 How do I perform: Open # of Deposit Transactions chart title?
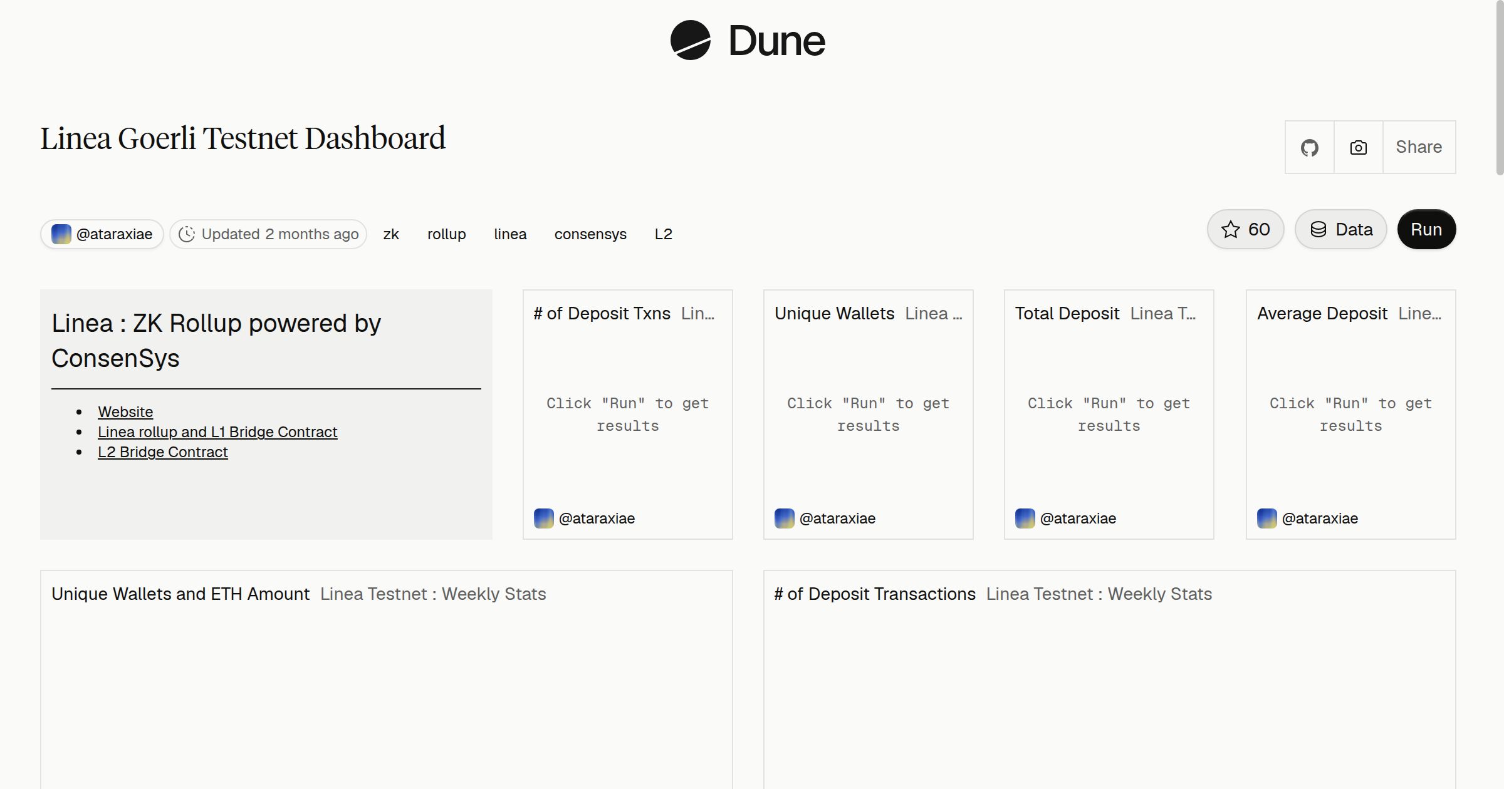tap(875, 594)
